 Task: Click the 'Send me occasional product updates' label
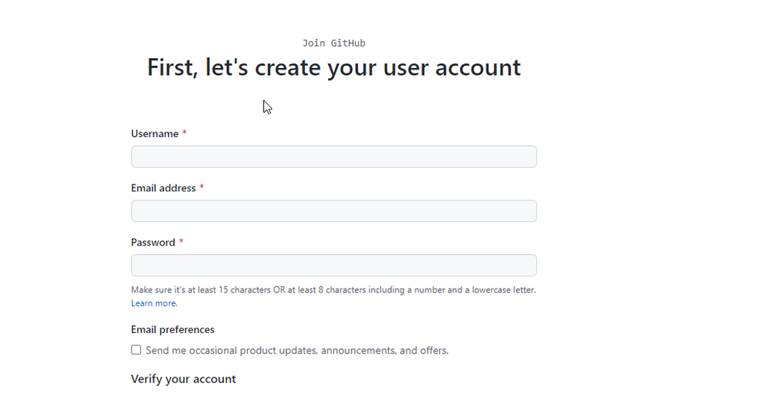tap(297, 351)
